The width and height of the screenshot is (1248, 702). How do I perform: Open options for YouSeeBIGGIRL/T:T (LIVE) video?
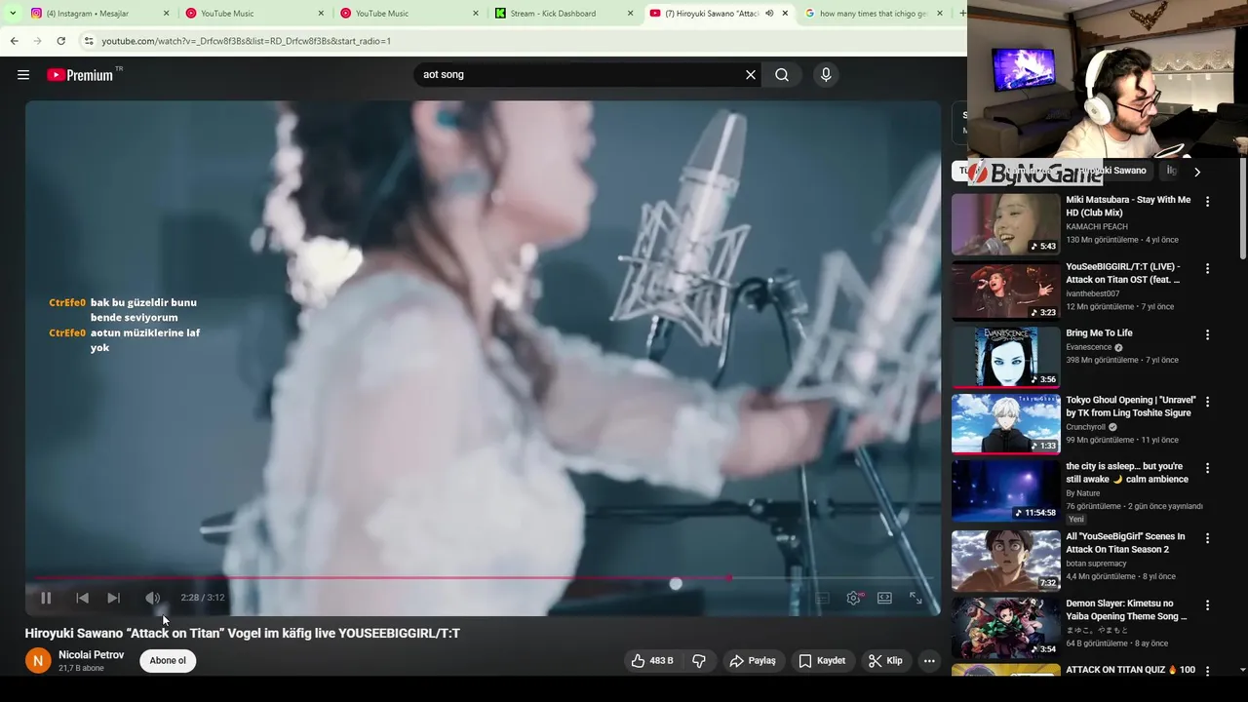(1207, 268)
